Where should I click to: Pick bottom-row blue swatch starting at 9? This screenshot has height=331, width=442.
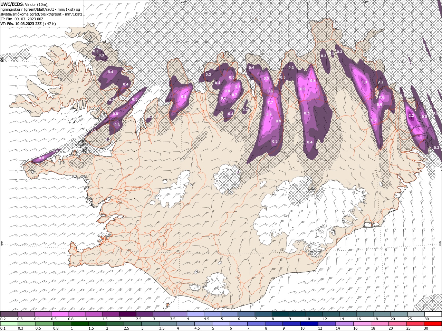tap(291, 323)
